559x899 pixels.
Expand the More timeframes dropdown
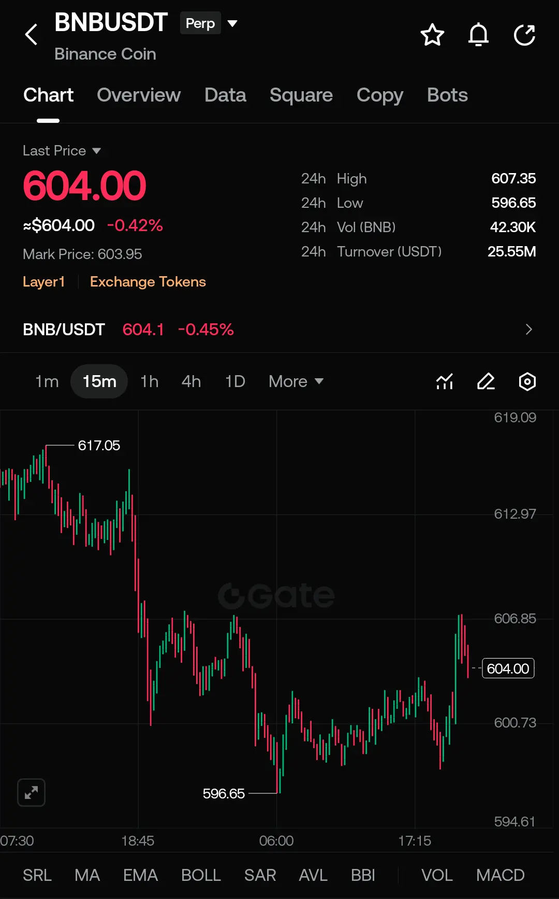[296, 382]
